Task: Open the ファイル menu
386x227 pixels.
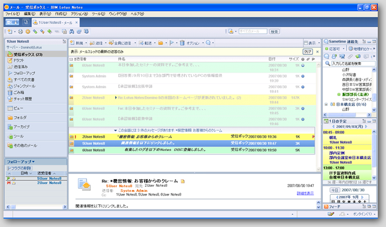Action: pos(12,14)
